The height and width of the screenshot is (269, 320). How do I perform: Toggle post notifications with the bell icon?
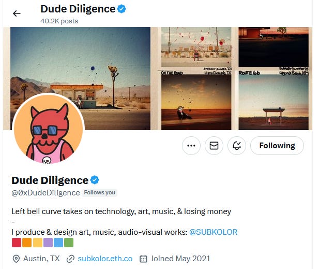tap(237, 146)
